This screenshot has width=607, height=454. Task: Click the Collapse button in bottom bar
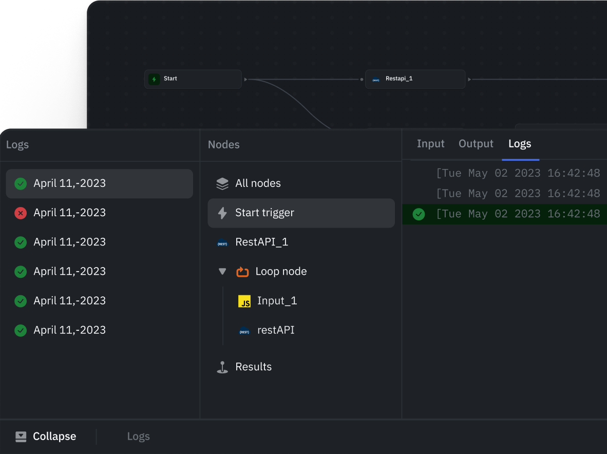pos(46,437)
